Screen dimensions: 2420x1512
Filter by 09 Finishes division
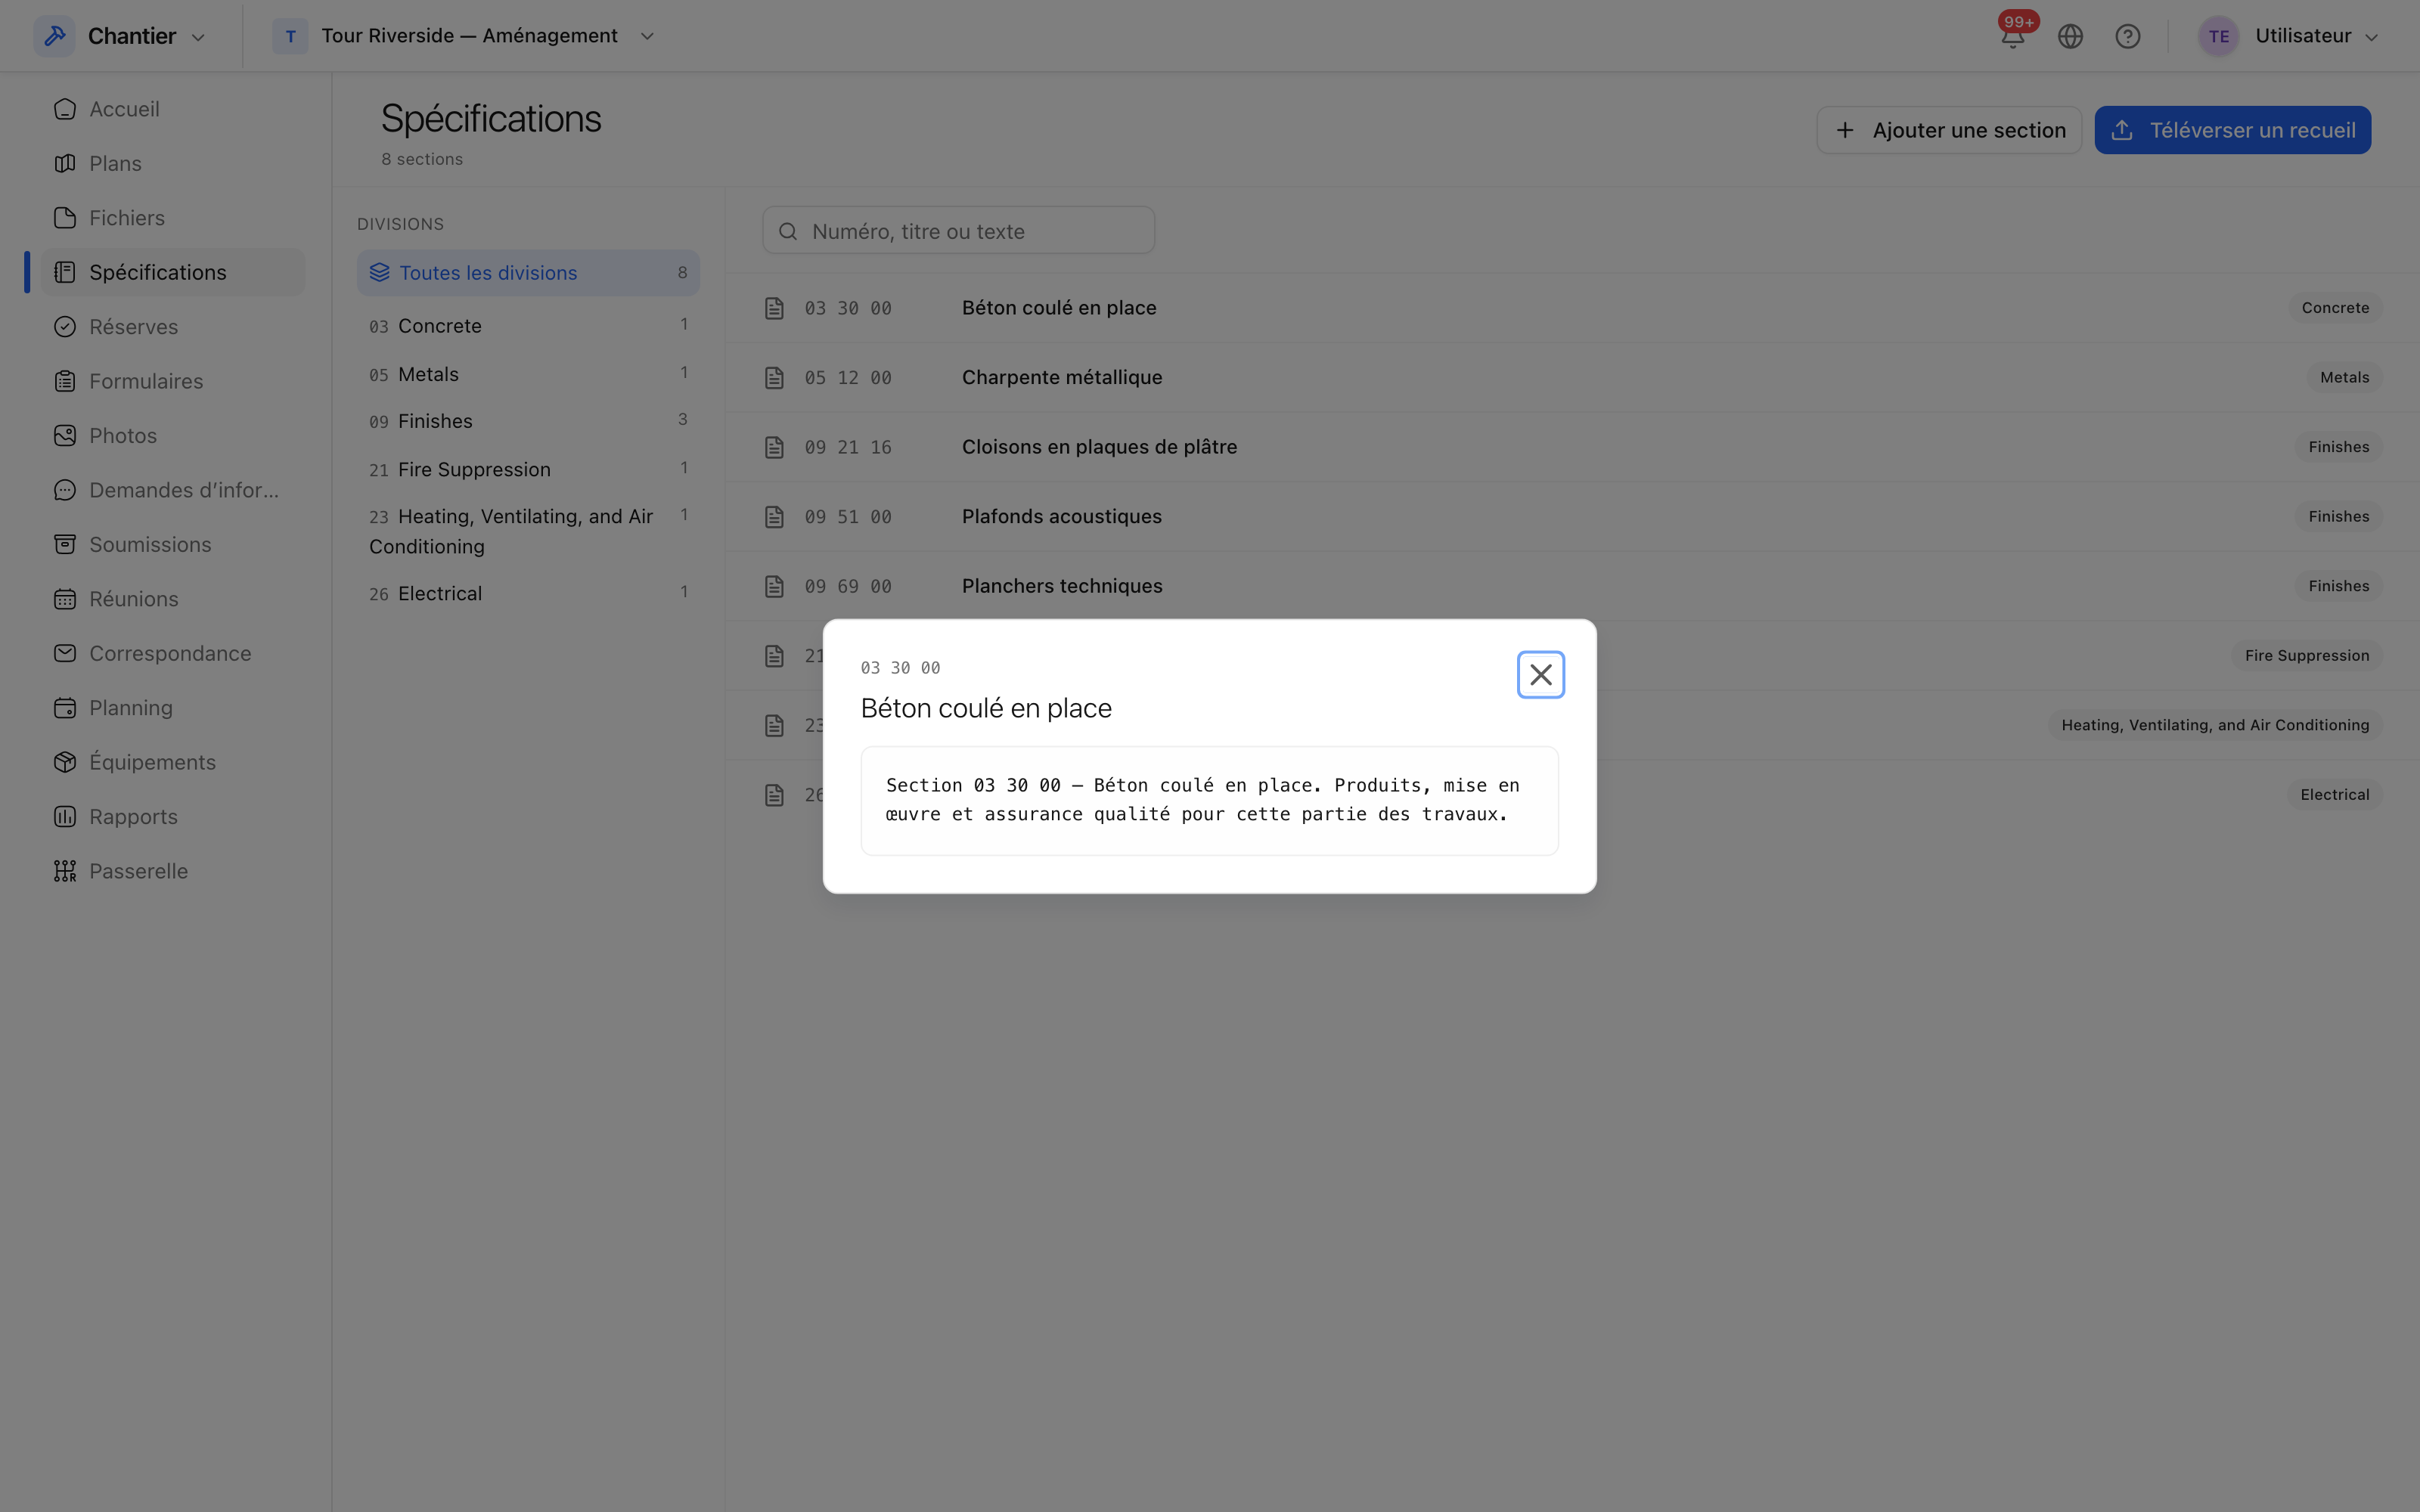(528, 421)
